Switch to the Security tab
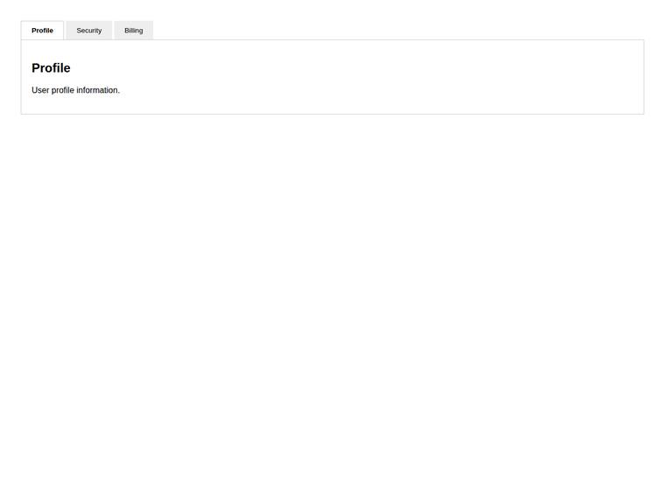 point(89,31)
